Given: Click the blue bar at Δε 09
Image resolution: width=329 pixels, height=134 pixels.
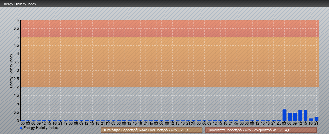Looking at the screenshot, I should click(295, 117).
